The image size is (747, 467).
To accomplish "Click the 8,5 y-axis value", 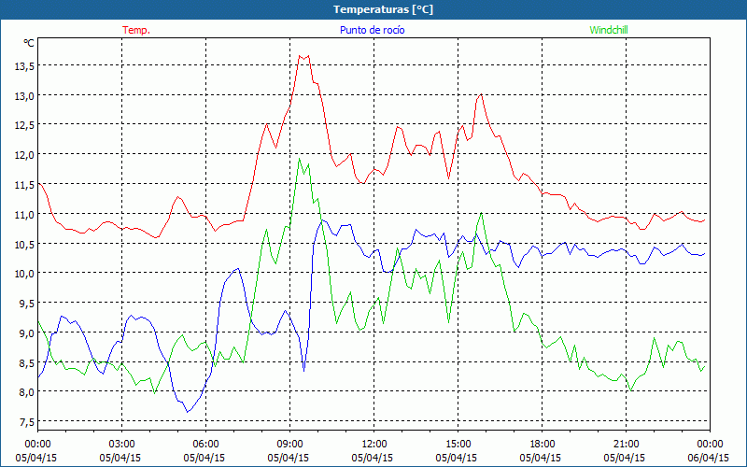I will (x=27, y=362).
